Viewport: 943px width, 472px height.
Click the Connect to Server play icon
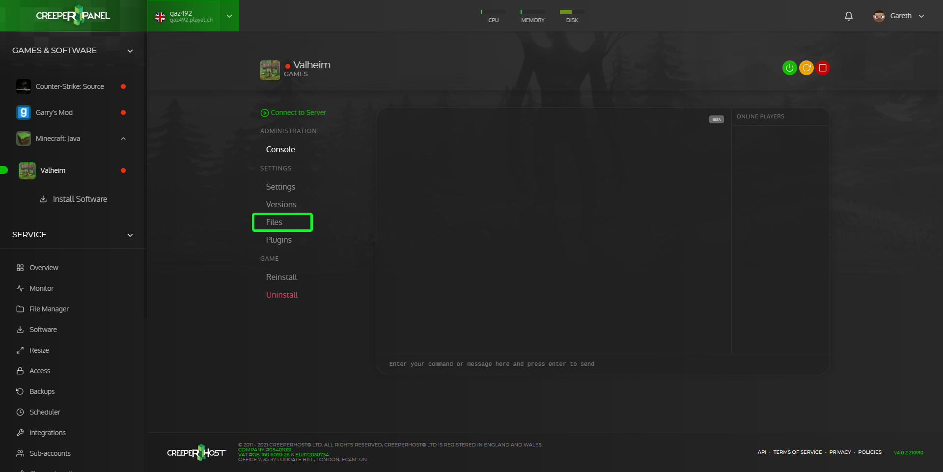[265, 113]
